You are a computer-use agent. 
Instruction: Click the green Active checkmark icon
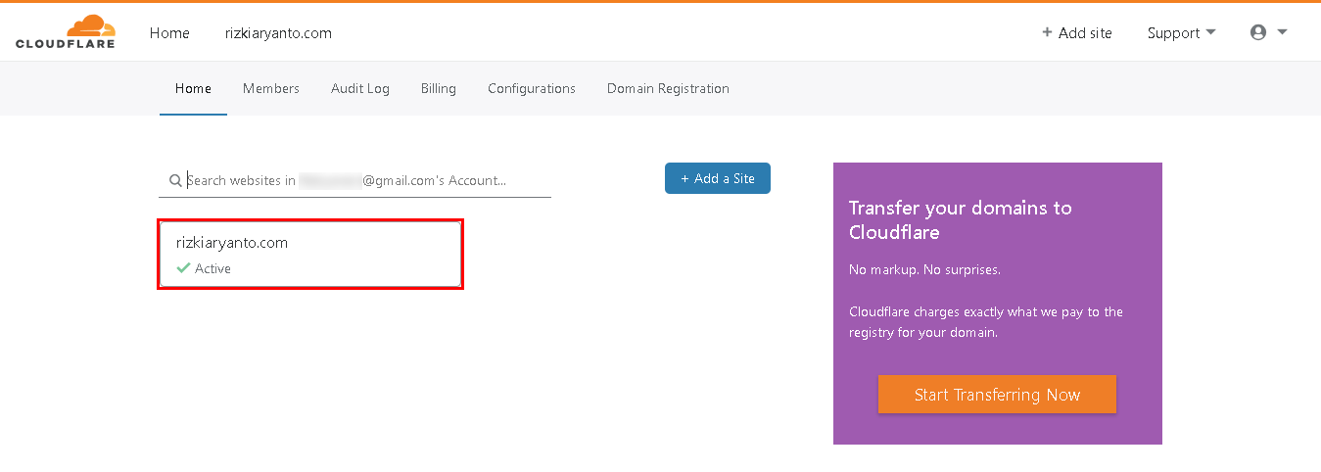point(183,268)
